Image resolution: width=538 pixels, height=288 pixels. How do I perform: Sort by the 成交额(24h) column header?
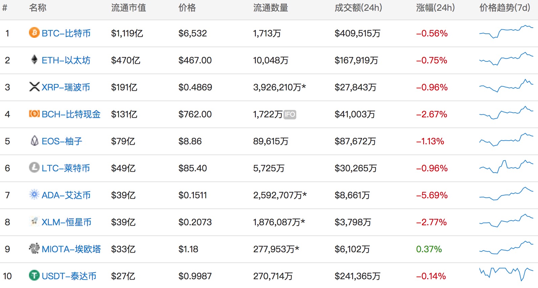358,8
